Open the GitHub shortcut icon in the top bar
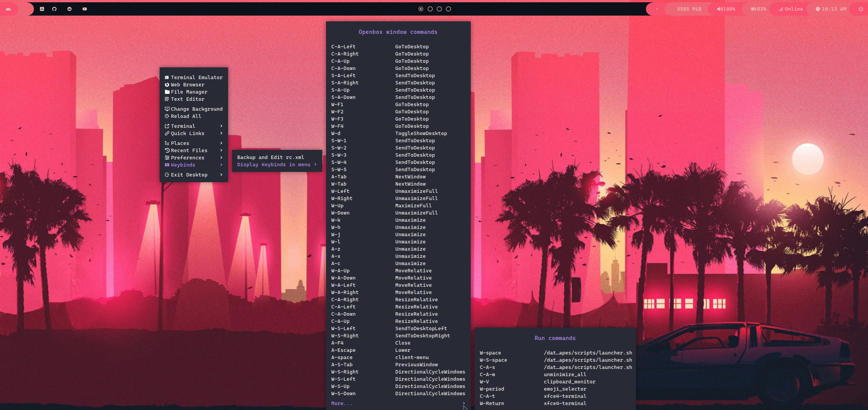Image resolution: width=868 pixels, height=410 pixels. (x=54, y=9)
